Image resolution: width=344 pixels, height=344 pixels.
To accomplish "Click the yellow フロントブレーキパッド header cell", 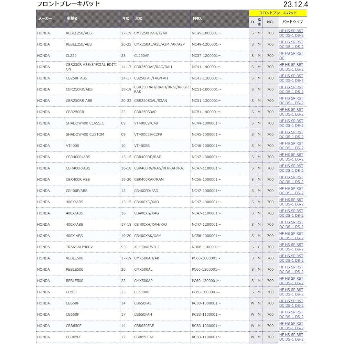I will click(x=278, y=13).
